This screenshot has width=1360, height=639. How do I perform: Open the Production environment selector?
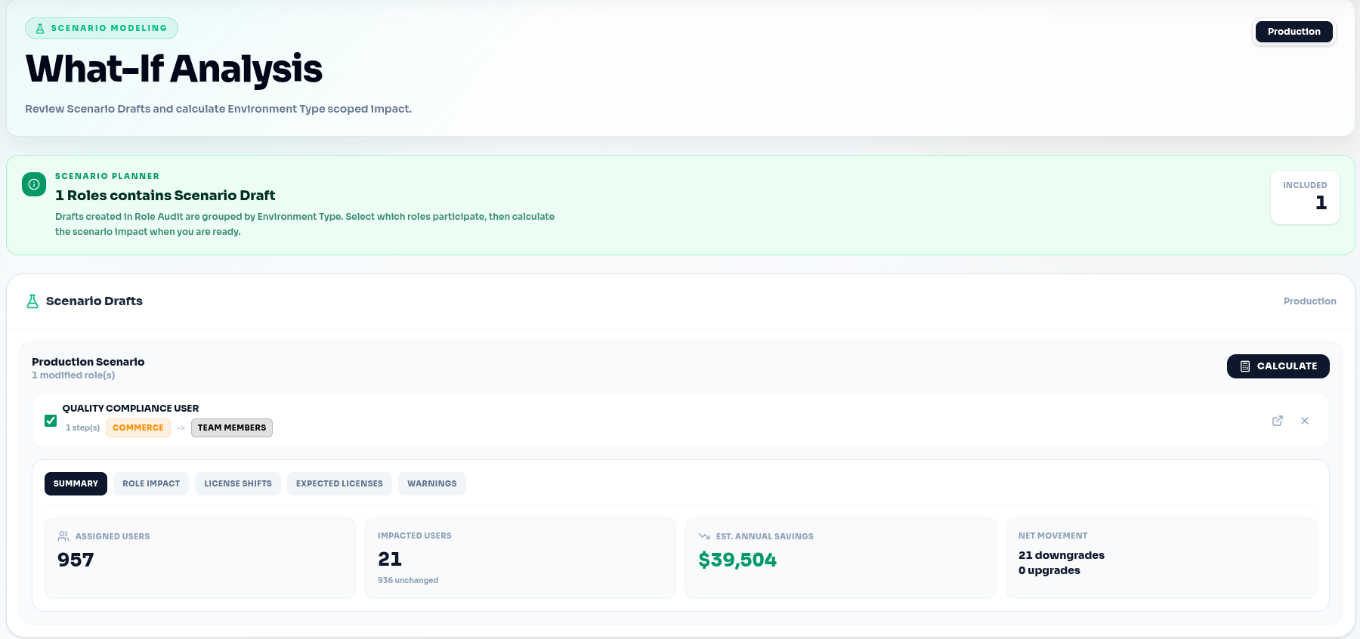pyautogui.click(x=1294, y=32)
